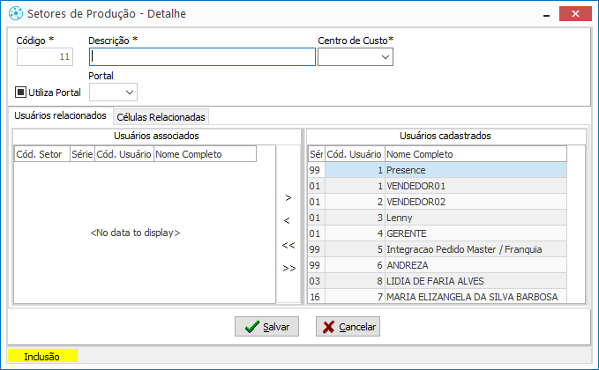Select the VENDEDOR02 row
Viewport: 599px width, 370px height.
click(438, 202)
